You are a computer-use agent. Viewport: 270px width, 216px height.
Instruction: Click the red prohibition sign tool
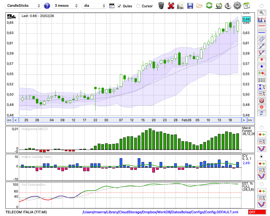click(x=261, y=100)
